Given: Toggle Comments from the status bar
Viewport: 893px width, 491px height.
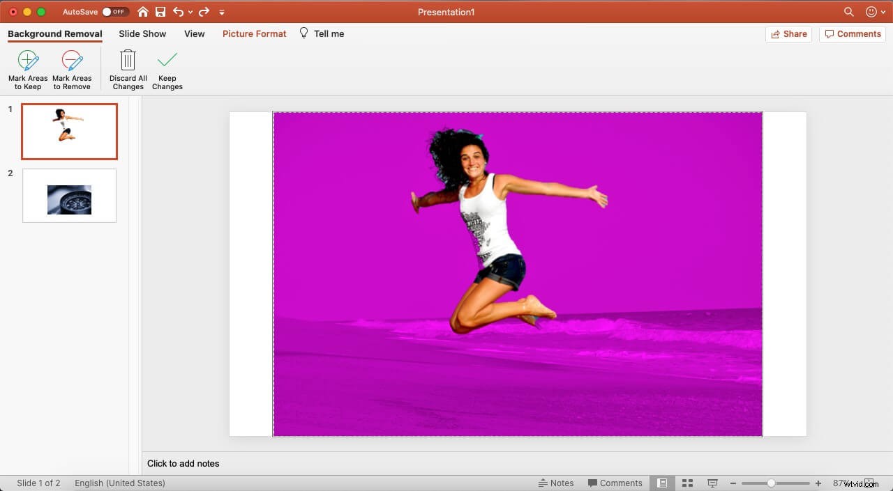Looking at the screenshot, I should pos(615,482).
